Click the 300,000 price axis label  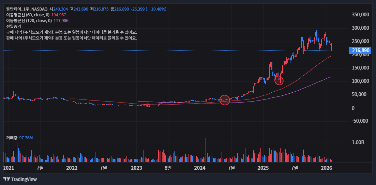[360, 28]
